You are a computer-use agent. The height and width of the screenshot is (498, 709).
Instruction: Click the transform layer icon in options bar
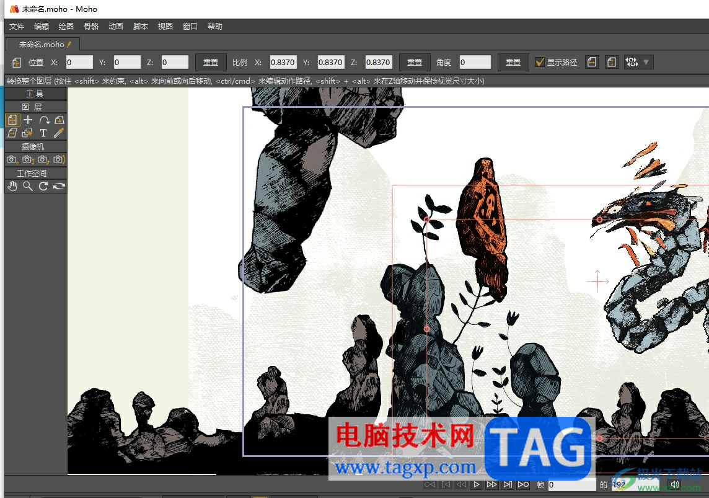[x=16, y=63]
